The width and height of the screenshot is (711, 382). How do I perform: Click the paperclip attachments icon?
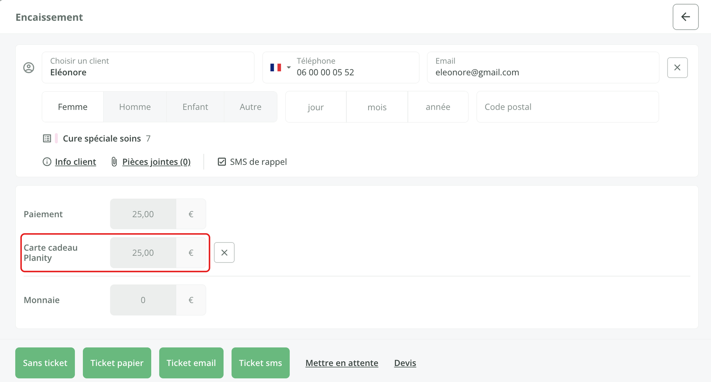tap(114, 162)
